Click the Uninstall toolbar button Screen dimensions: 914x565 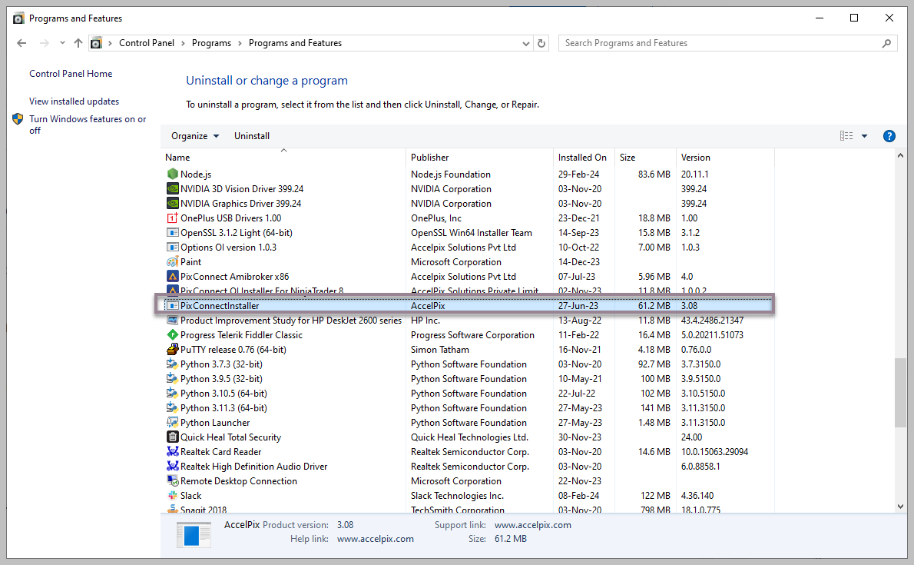click(x=252, y=136)
